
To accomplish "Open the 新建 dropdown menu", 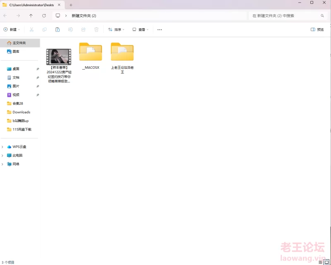I will click(x=12, y=29).
